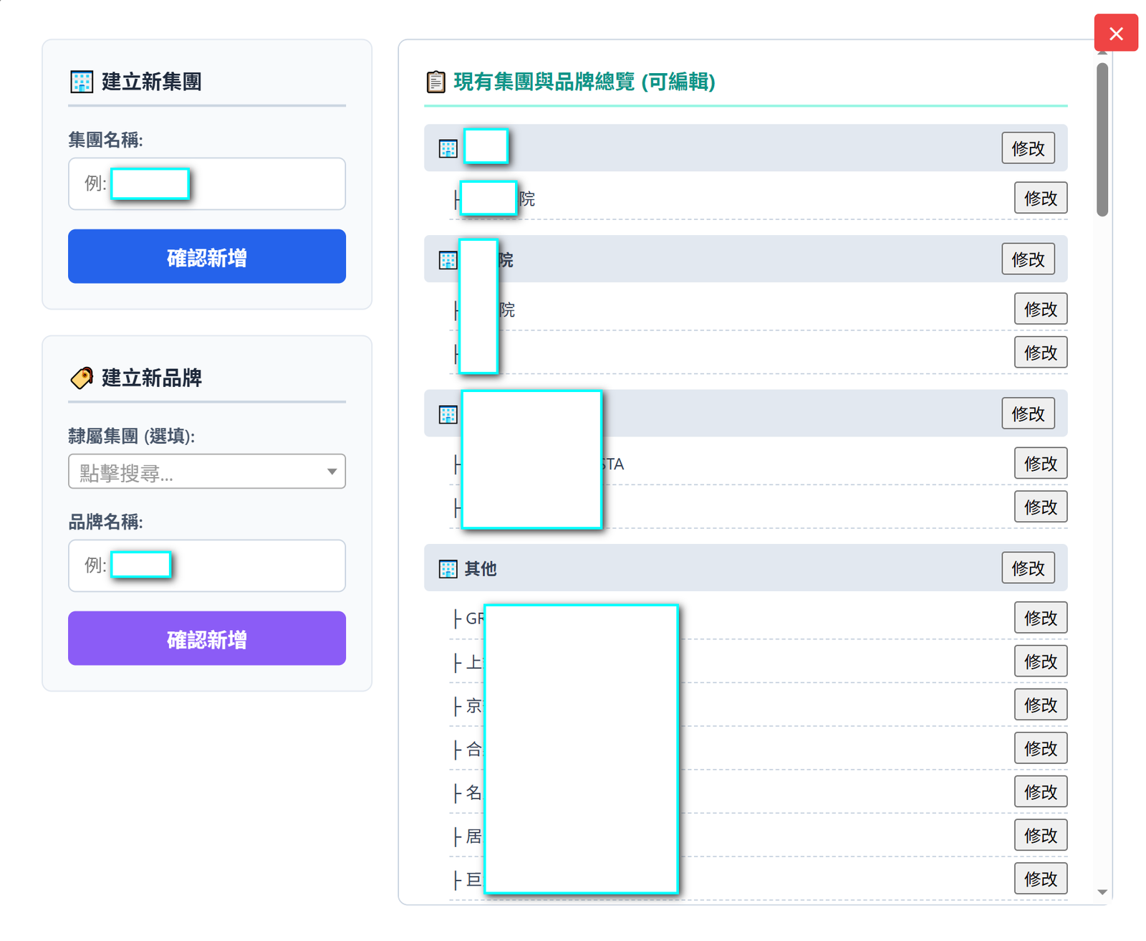
Task: Open the 隸屬集團 search dropdown
Action: (207, 472)
